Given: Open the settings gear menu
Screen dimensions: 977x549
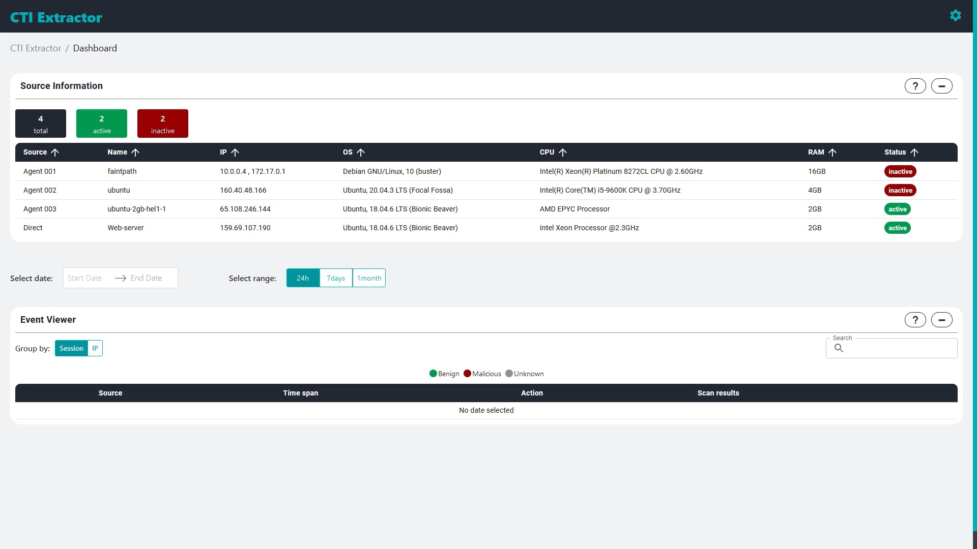Looking at the screenshot, I should 956,15.
